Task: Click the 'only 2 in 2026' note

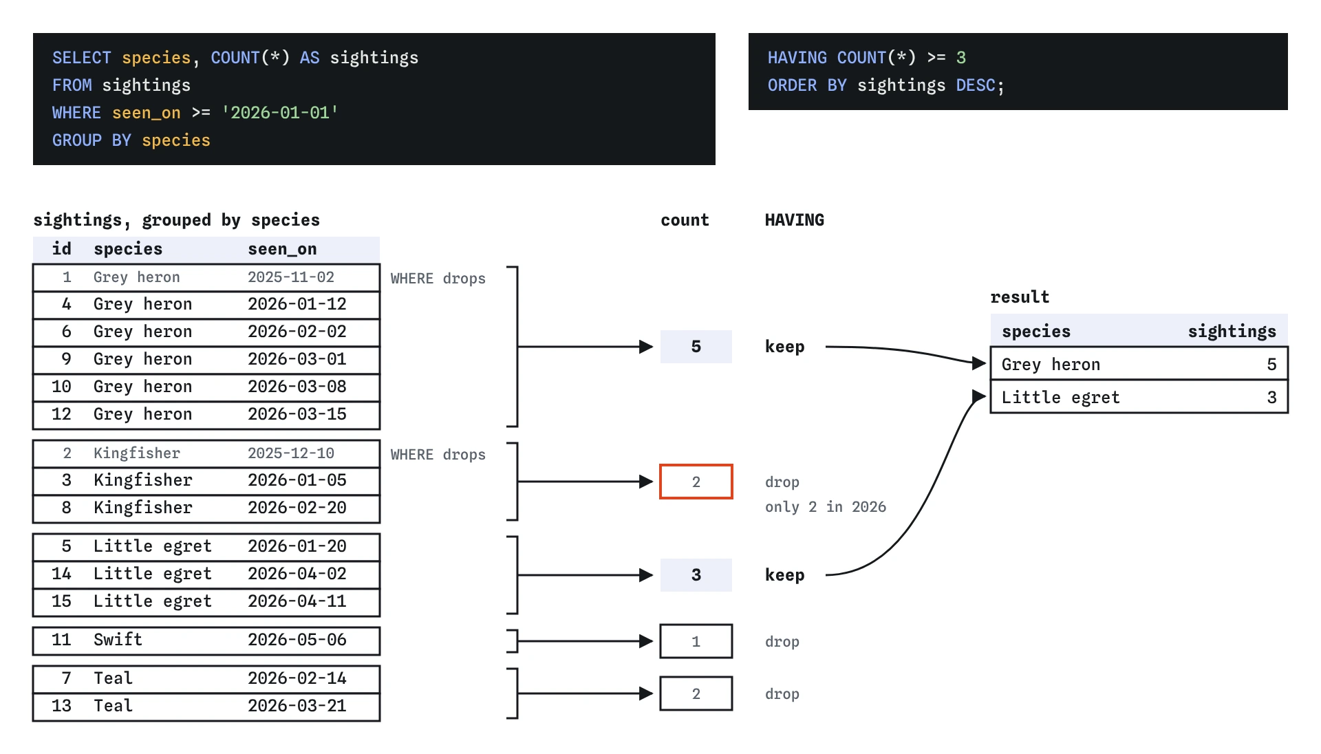Action: click(x=826, y=507)
